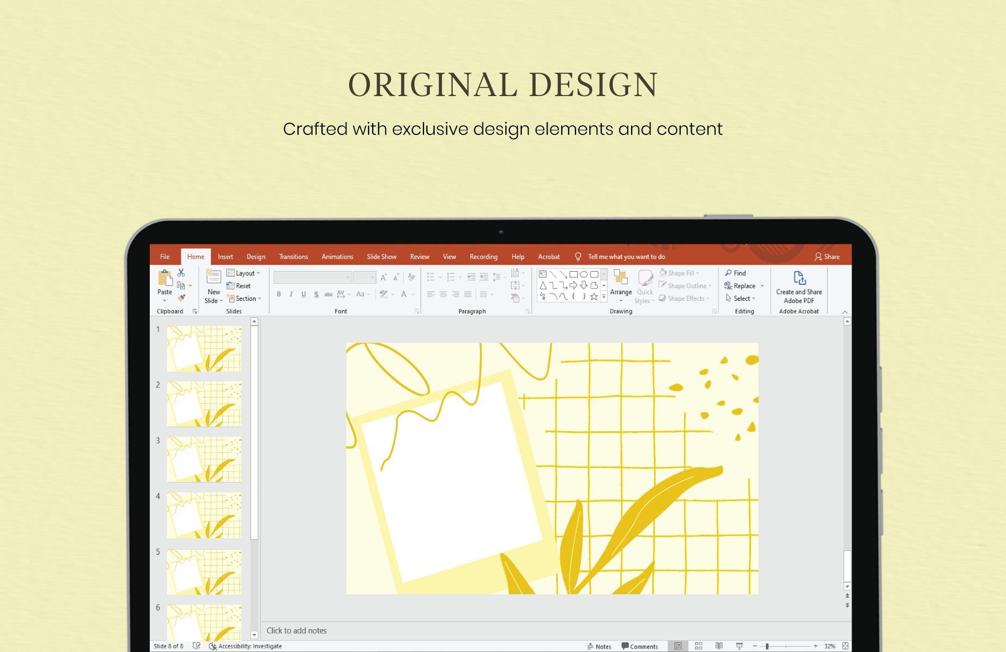Open the Design tab

coord(256,257)
